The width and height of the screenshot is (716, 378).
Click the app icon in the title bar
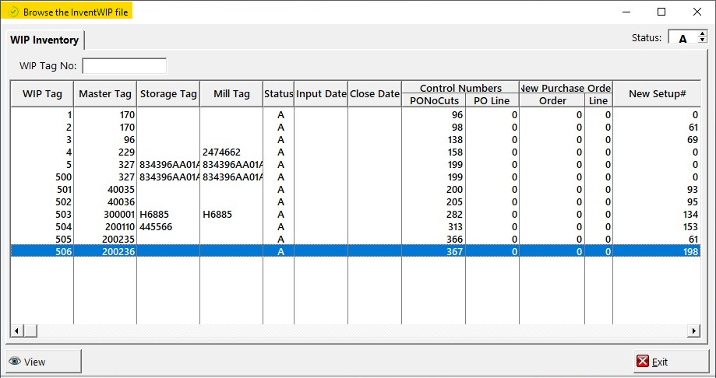click(14, 12)
